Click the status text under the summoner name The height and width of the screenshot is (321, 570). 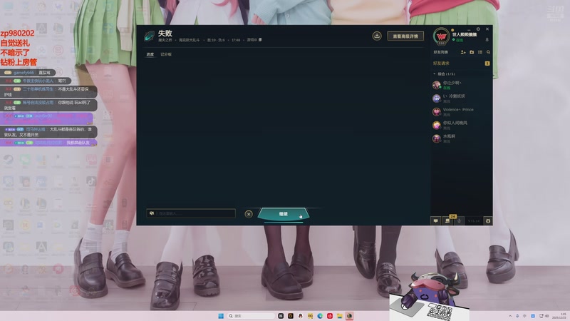pos(460,40)
